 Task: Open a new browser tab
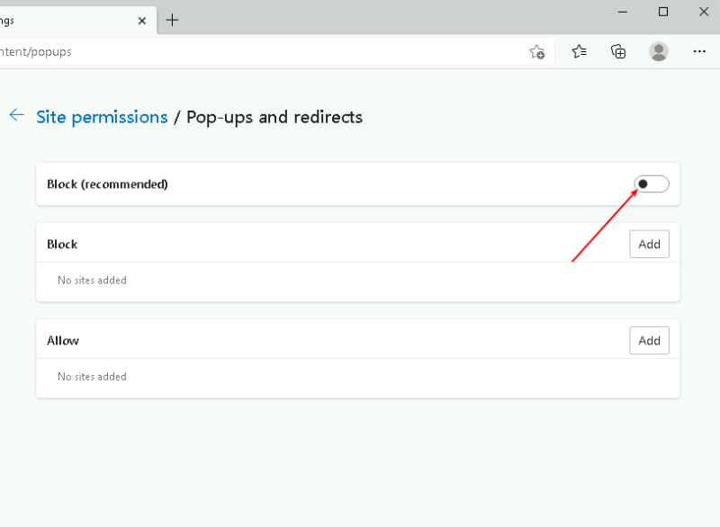pyautogui.click(x=172, y=20)
